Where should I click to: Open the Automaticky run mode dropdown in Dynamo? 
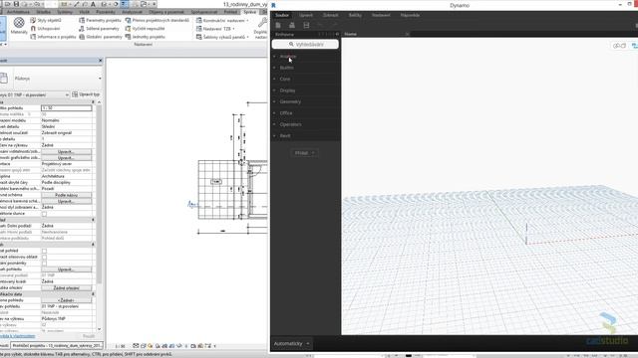(292, 343)
